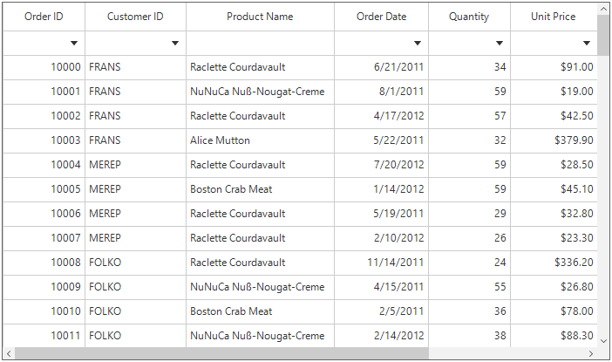The height and width of the screenshot is (362, 612).
Task: Select Order ID cell 10010
Action: 44,311
